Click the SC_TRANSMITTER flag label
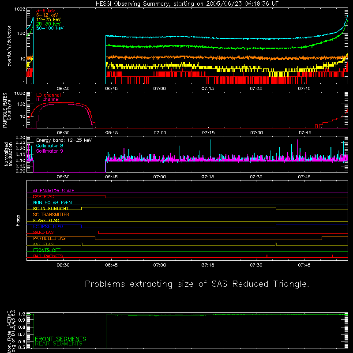This screenshot has height=353, width=353. 51,214
